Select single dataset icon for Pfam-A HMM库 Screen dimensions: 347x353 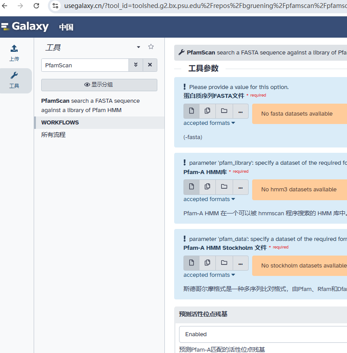[x=191, y=187]
